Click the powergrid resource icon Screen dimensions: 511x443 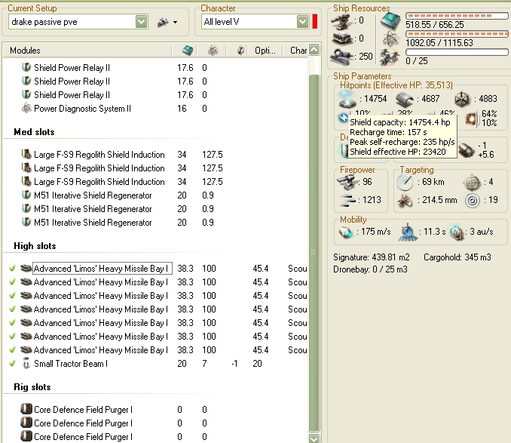[x=390, y=38]
